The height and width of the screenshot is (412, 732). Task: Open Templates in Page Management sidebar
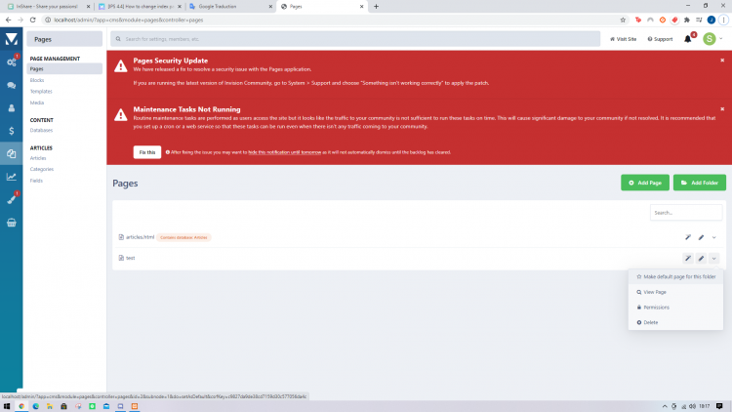click(x=40, y=91)
